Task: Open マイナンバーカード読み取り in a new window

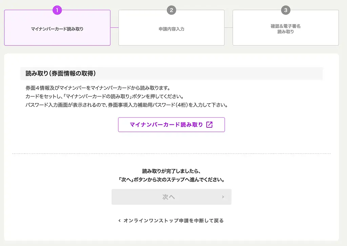Action: tap(171, 124)
